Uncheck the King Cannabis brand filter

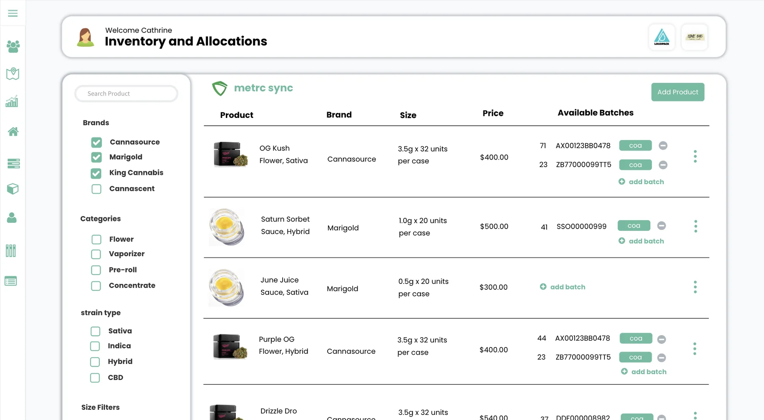pos(96,173)
